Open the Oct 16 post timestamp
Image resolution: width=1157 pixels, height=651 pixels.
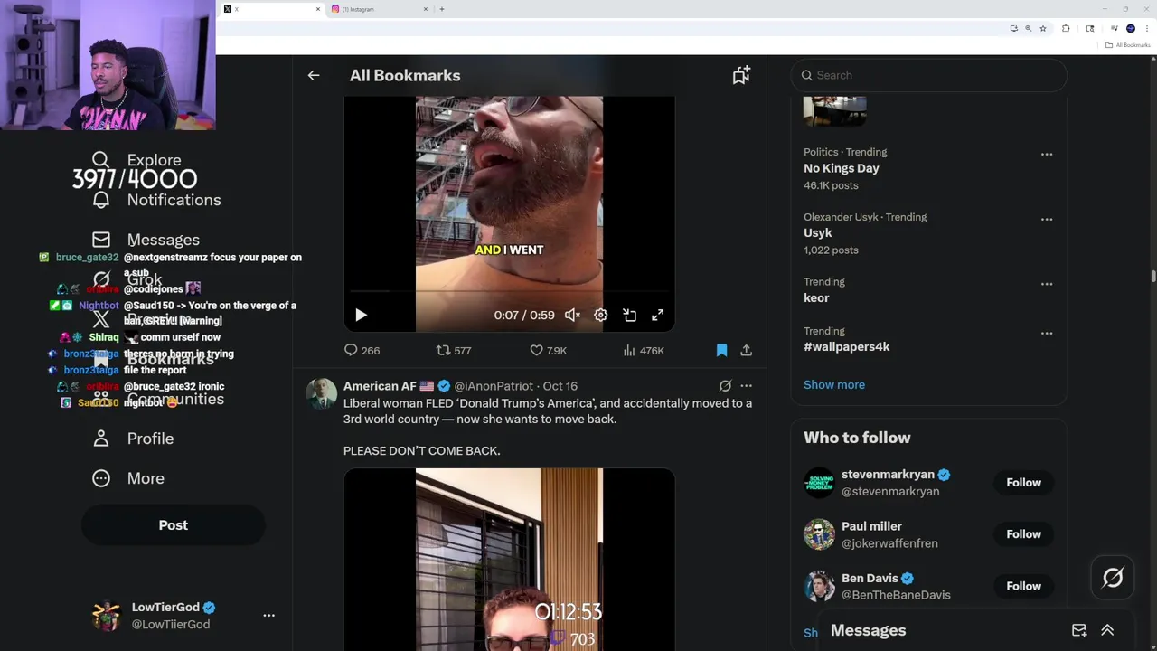point(560,386)
